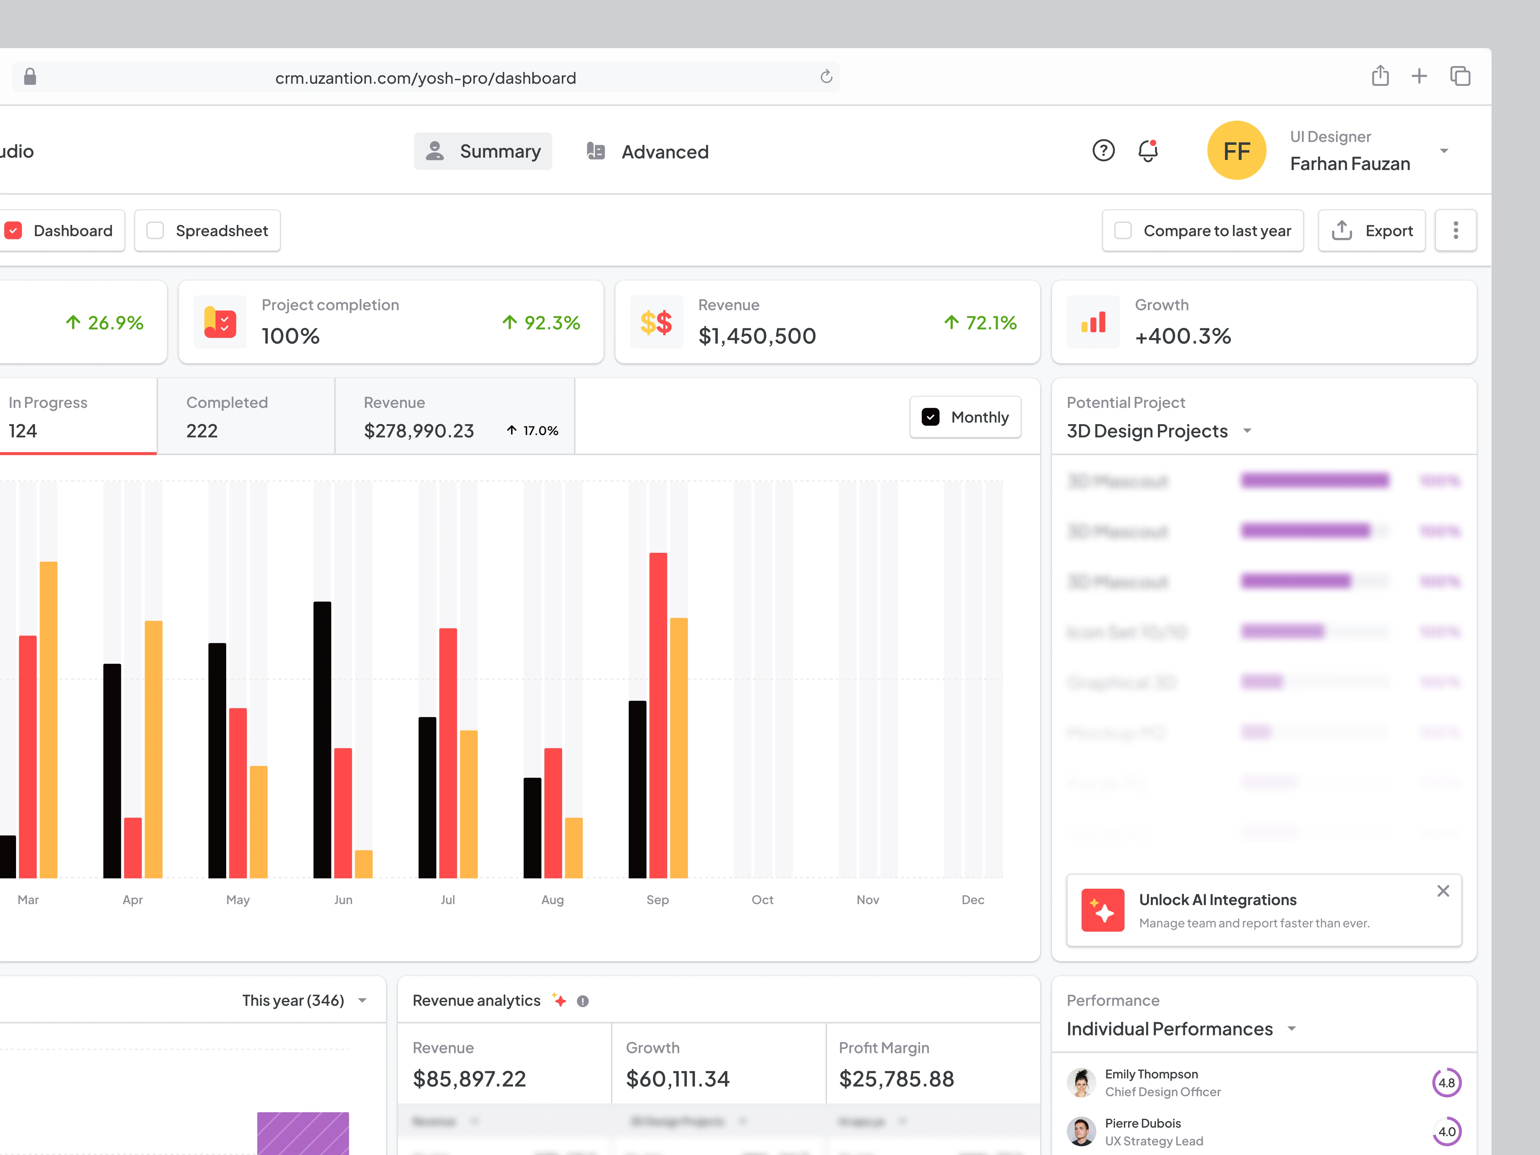
Task: Click the browser tab overview icon
Action: click(1460, 76)
